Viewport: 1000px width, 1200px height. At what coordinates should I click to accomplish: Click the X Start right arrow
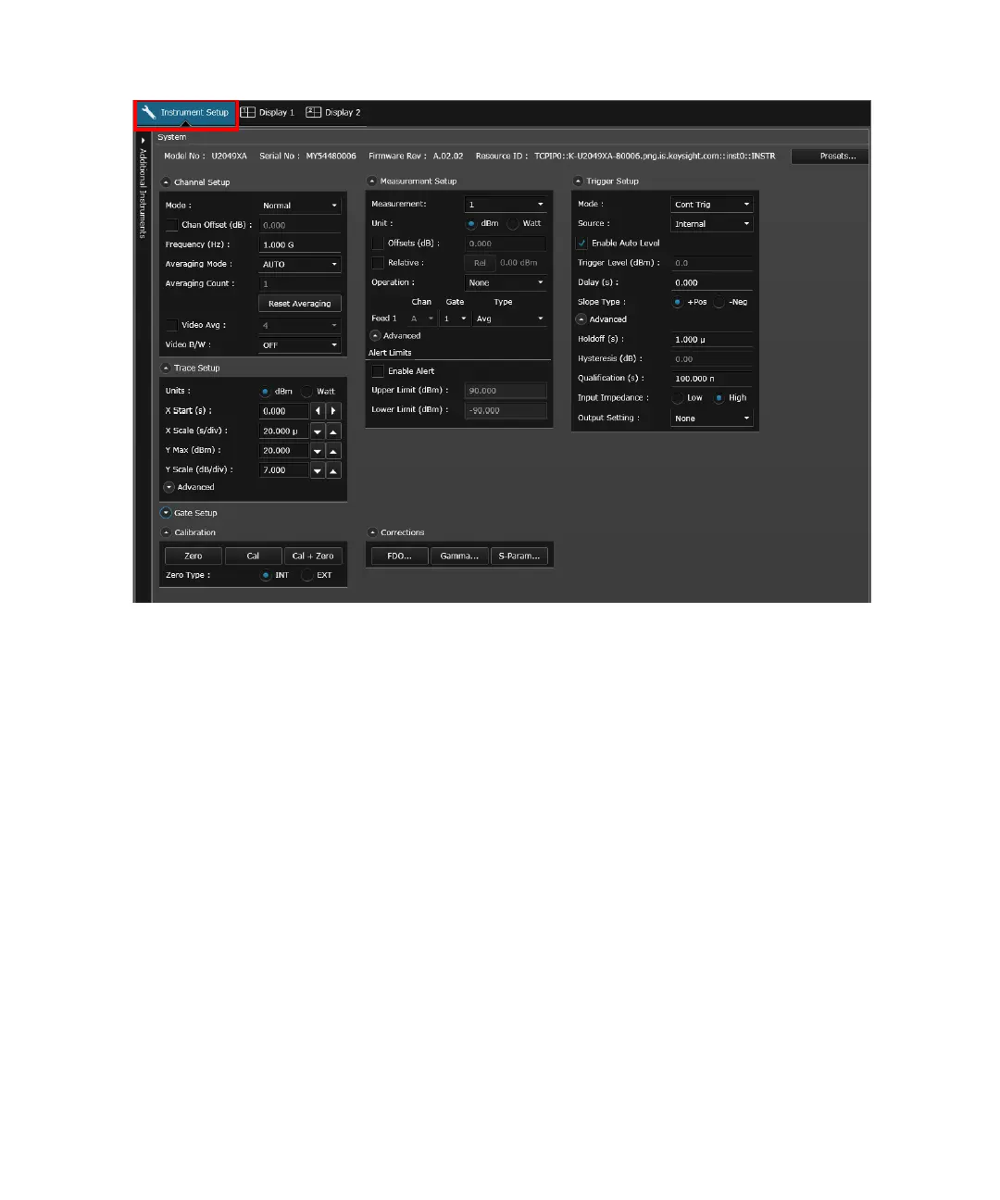pyautogui.click(x=333, y=411)
